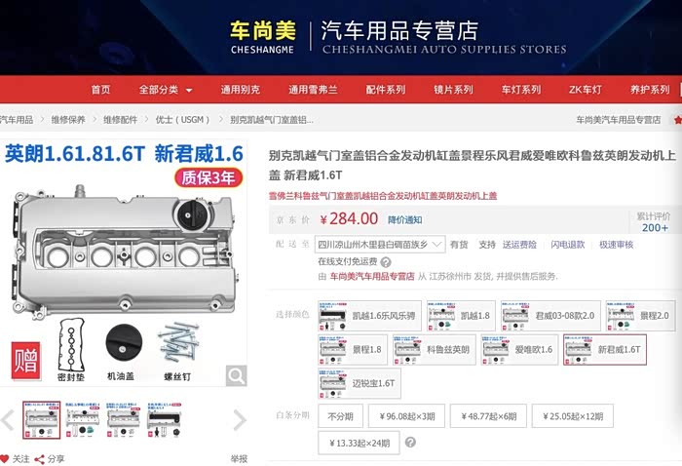Click the 降价通知 price alert link
The height and width of the screenshot is (466, 682).
click(x=405, y=219)
